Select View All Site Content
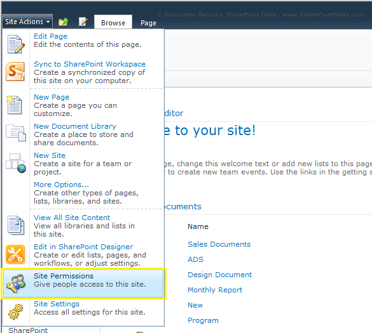This screenshot has width=372, height=333. click(x=72, y=218)
